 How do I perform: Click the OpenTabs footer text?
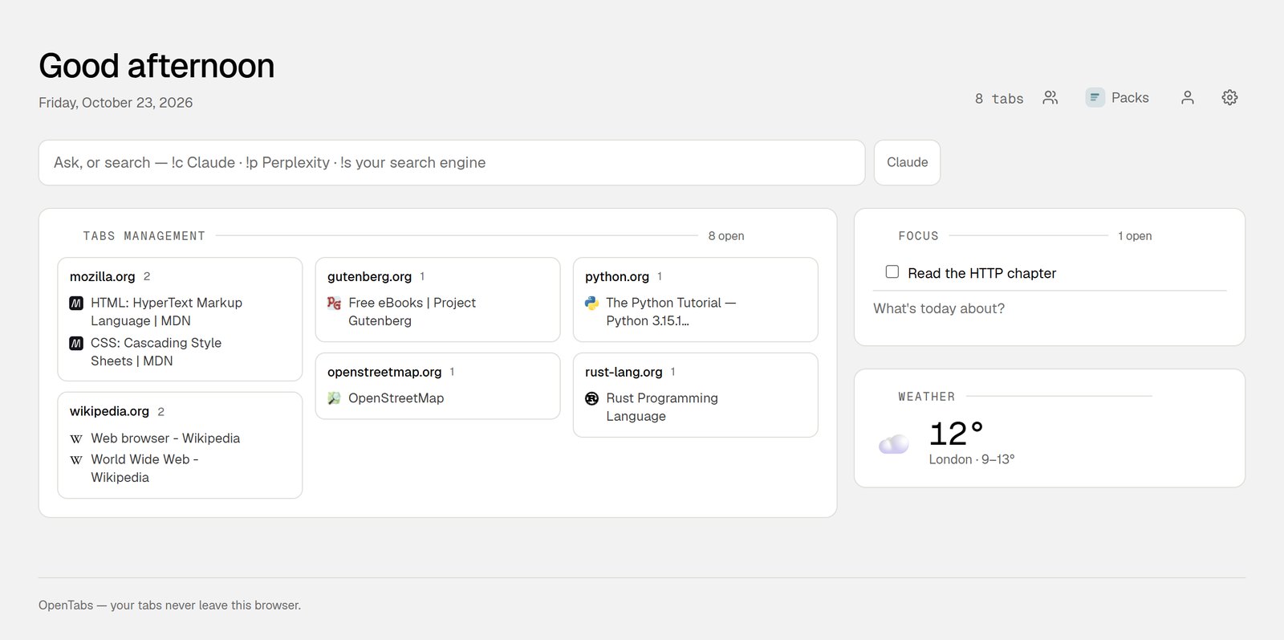tap(169, 605)
